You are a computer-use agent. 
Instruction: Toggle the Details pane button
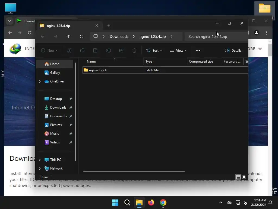tap(233, 50)
